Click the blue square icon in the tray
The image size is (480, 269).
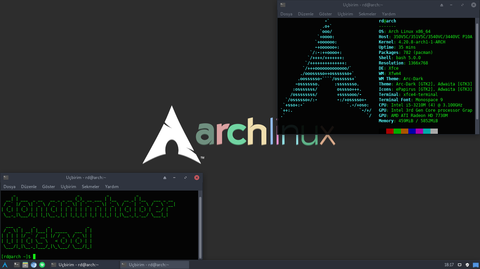tap(475, 265)
